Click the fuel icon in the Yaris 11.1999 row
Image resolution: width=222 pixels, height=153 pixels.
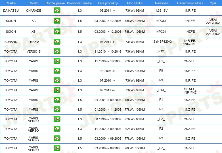tap(57, 61)
